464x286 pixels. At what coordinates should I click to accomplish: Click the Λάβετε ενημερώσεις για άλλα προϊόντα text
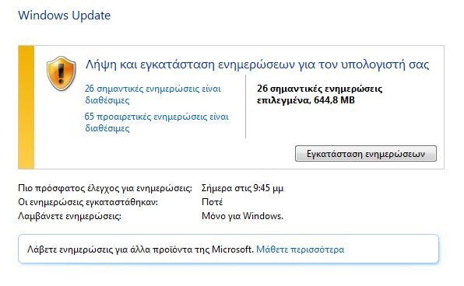pyautogui.click(x=140, y=249)
